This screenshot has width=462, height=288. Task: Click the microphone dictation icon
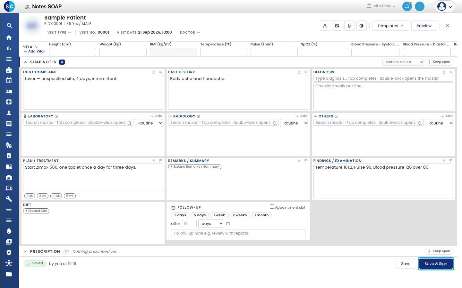349,26
